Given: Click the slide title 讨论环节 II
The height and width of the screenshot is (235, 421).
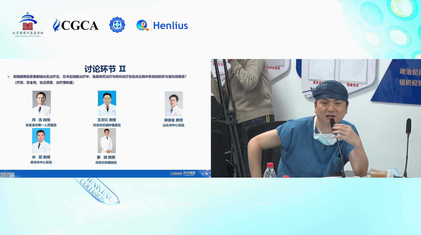Looking at the screenshot, I should (105, 69).
